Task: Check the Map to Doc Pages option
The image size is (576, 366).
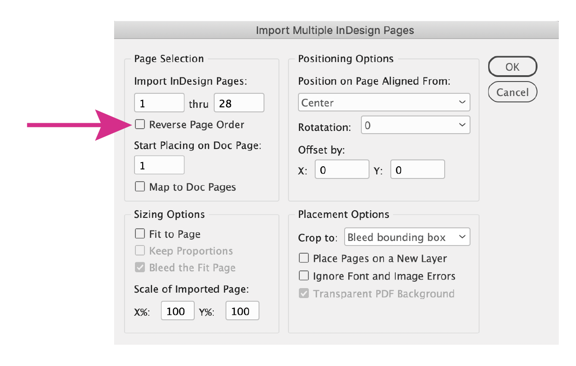Action: 140,187
